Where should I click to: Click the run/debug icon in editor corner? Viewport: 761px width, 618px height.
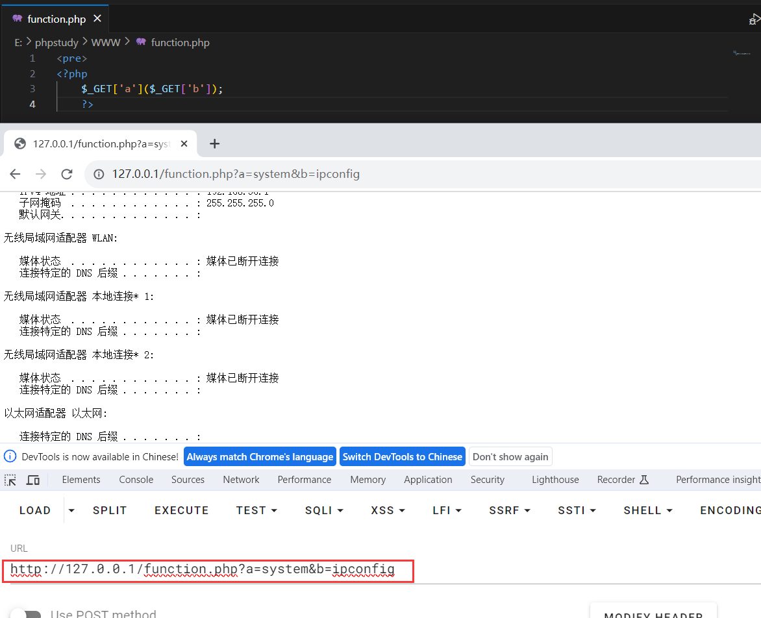pyautogui.click(x=755, y=19)
